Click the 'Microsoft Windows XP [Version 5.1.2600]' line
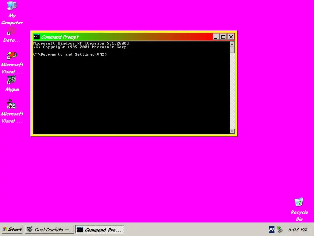314x236 pixels. click(81, 43)
